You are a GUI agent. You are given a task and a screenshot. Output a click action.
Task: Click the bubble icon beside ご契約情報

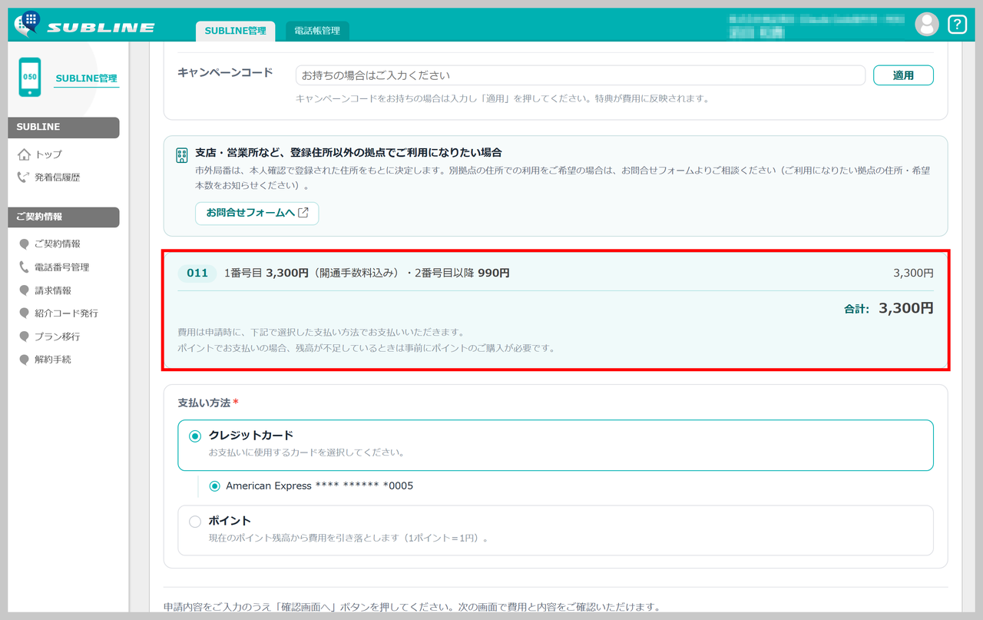[25, 244]
